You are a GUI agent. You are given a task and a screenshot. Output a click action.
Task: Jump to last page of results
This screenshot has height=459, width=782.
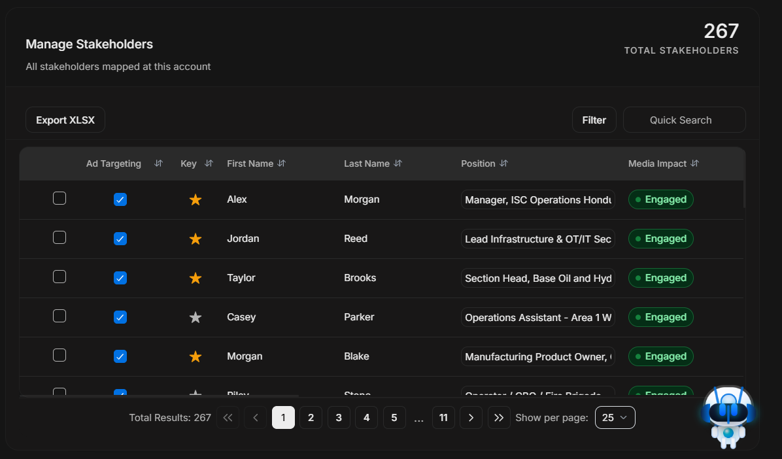click(499, 418)
